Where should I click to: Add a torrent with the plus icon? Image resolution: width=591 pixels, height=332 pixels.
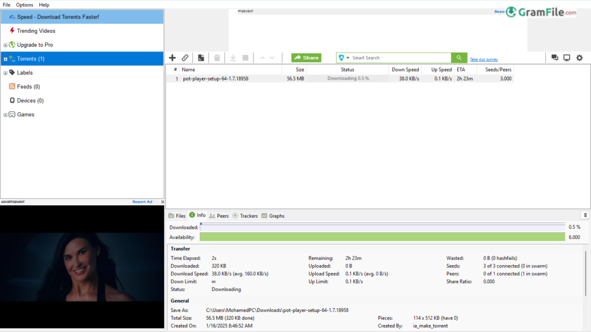point(172,58)
